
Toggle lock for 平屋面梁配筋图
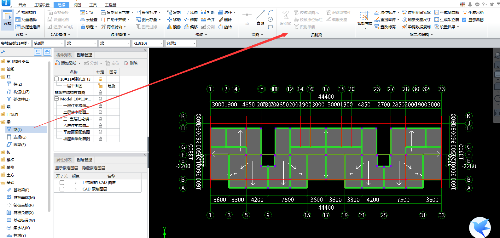100,132
